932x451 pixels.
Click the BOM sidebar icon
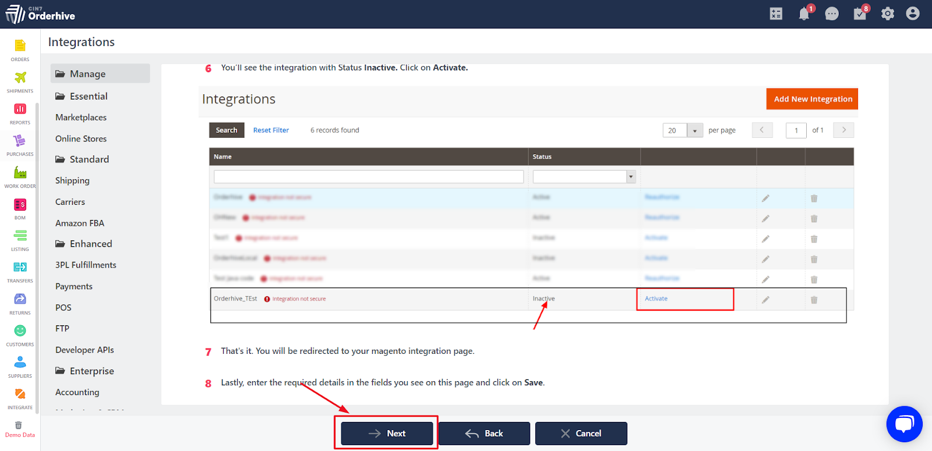[20, 204]
